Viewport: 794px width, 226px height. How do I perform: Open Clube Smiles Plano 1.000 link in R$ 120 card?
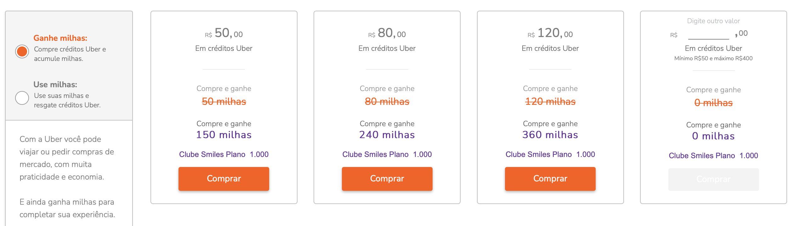550,154
